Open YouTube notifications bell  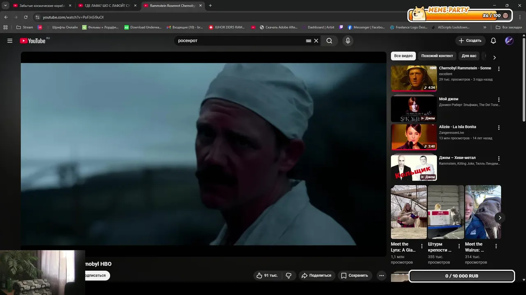pyautogui.click(x=494, y=41)
